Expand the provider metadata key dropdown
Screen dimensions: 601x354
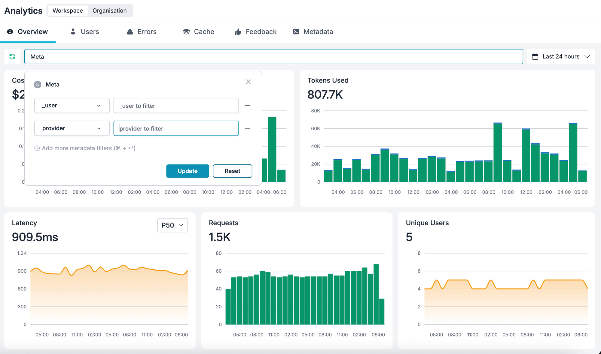coord(72,128)
